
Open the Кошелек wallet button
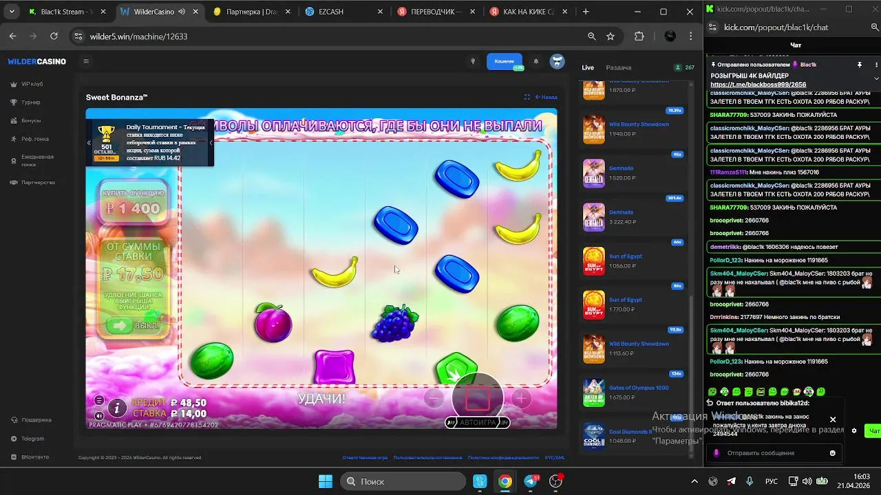tap(505, 61)
